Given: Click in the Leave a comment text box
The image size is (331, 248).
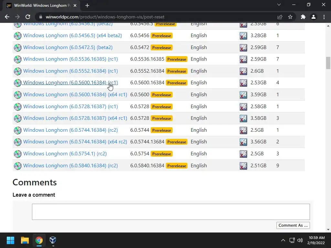Looking at the screenshot, I should (171, 212).
